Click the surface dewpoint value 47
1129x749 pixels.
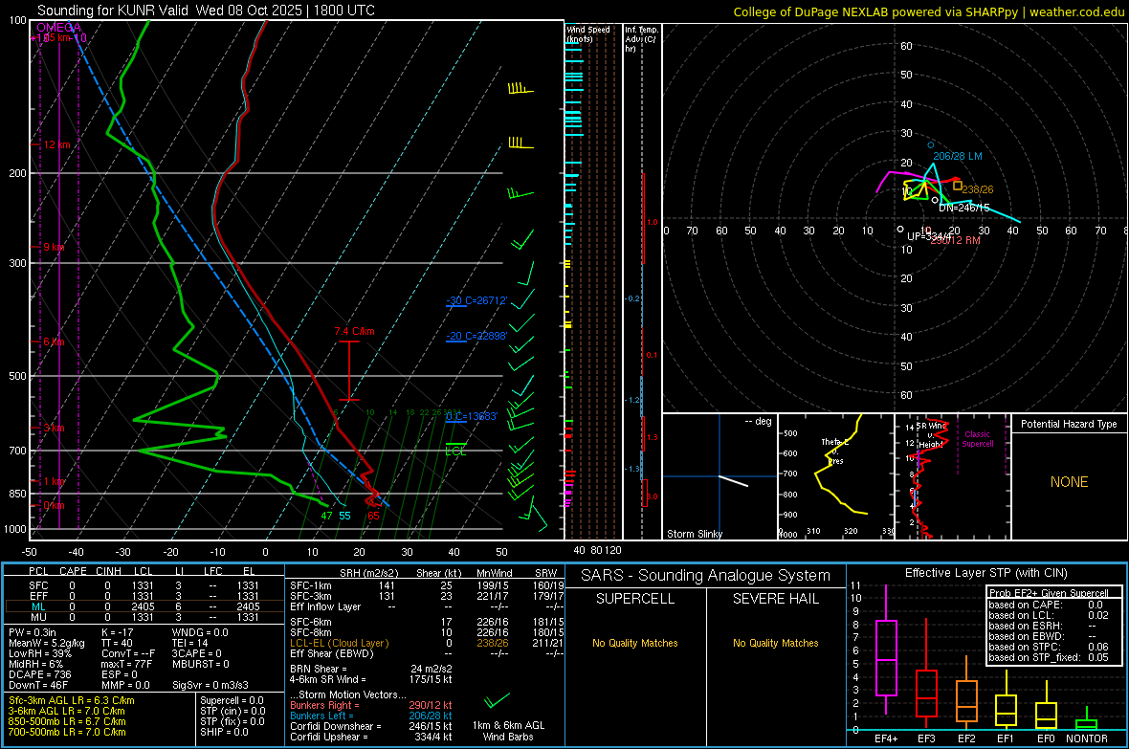click(327, 516)
